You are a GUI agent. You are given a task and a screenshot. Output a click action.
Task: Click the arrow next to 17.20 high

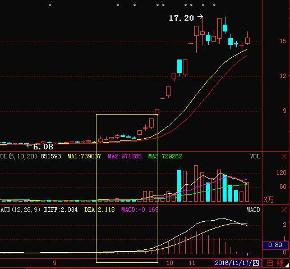click(x=200, y=17)
